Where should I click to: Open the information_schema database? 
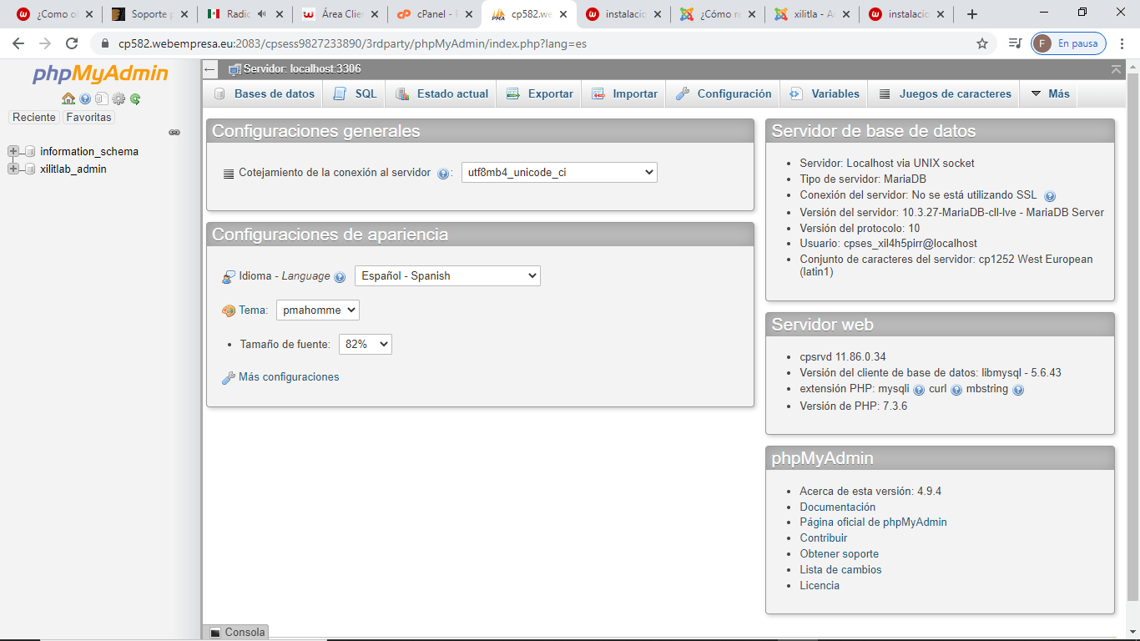point(89,152)
